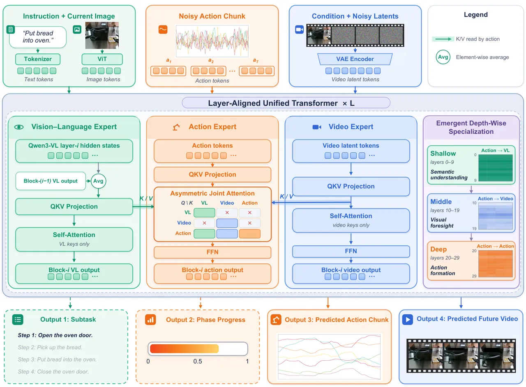Image resolution: width=526 pixels, height=387 pixels.
Task: Click the Block-i VL output box
Action: click(x=74, y=273)
